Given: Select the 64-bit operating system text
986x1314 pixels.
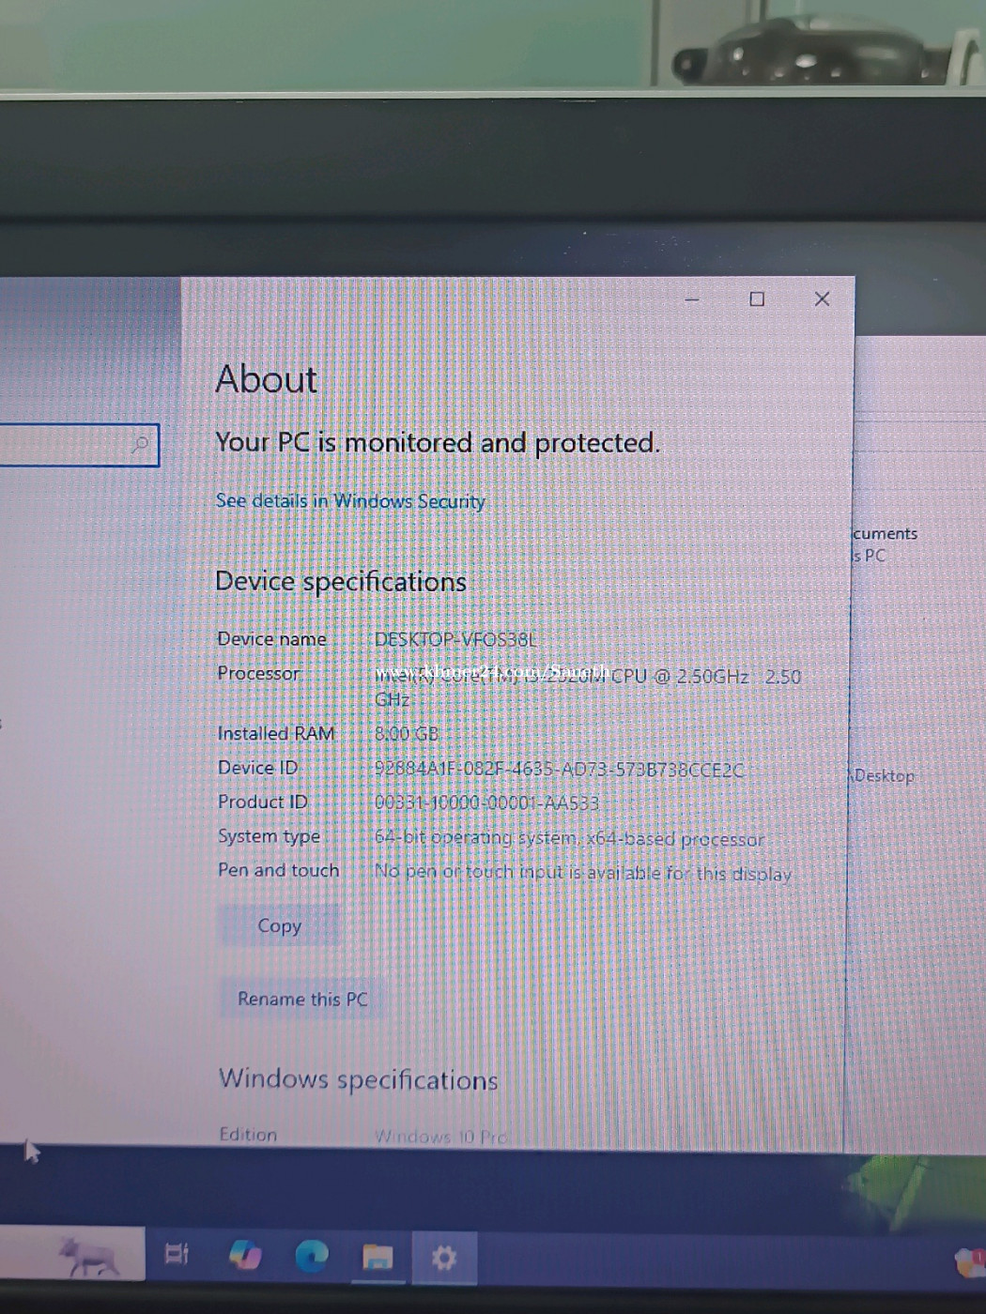Looking at the screenshot, I should 569,838.
